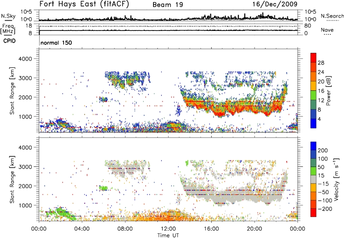Click the 'Time UT' axis label
This screenshot has width=344, height=238.
pyautogui.click(x=168, y=235)
